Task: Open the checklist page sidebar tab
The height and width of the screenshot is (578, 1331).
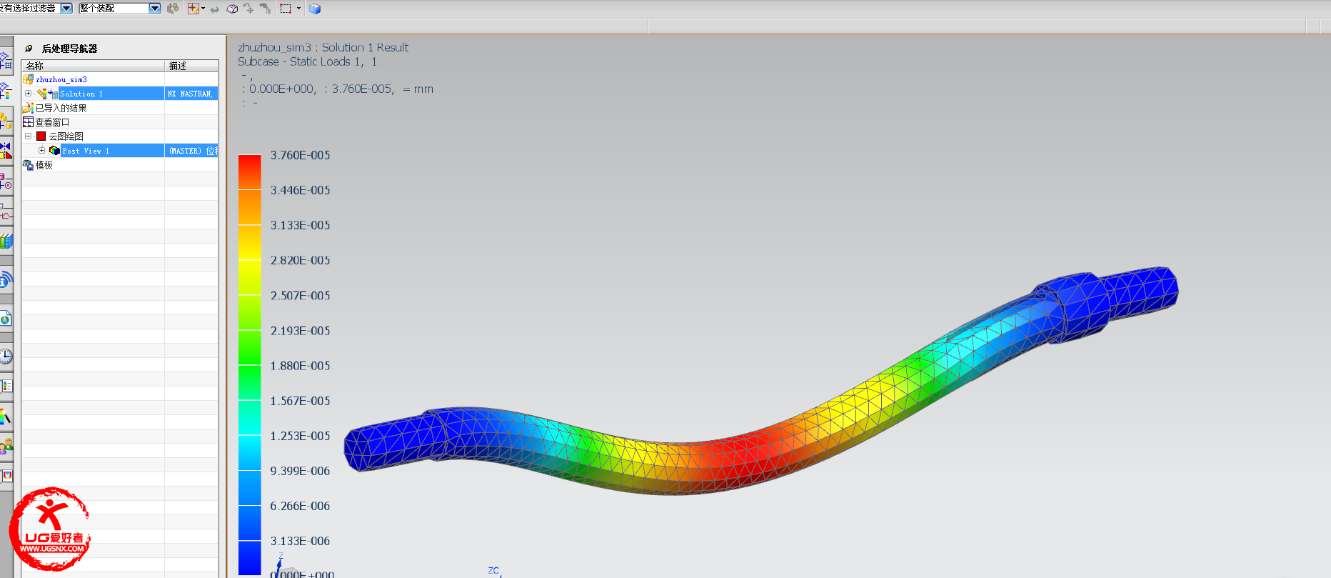Action: point(6,386)
